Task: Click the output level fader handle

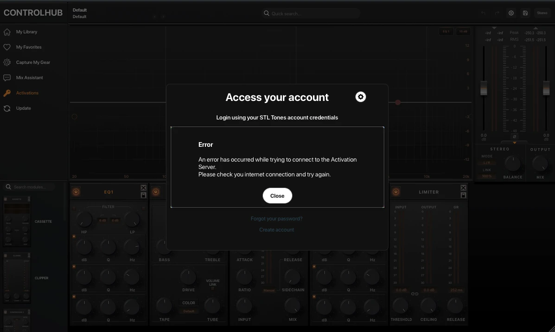Action: (x=546, y=88)
